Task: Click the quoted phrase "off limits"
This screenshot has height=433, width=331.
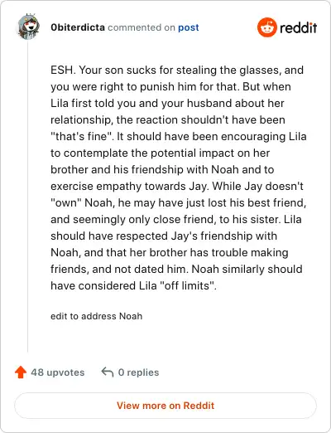Action: pos(187,285)
